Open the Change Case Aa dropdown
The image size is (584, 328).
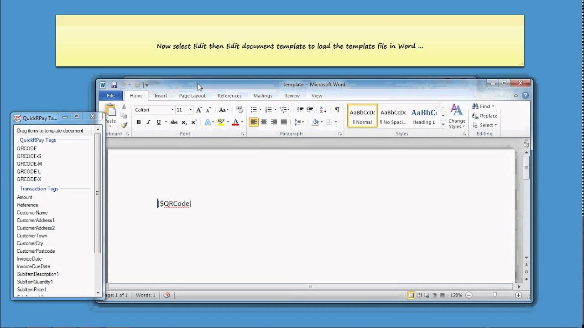(223, 110)
